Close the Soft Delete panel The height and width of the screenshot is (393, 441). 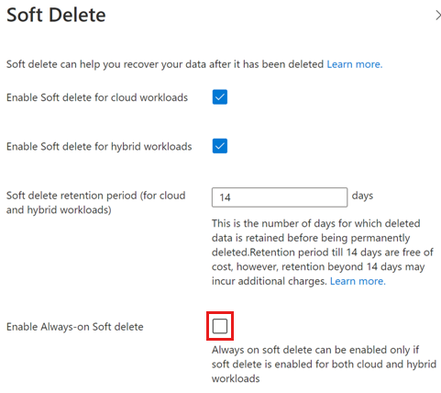[437, 15]
